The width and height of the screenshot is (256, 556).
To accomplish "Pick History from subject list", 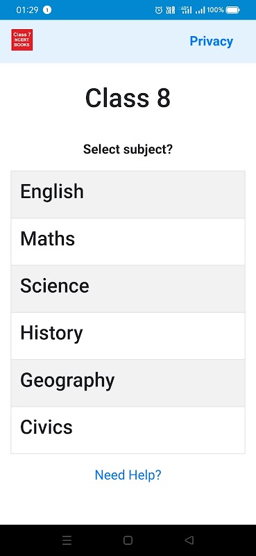I will point(128,336).
